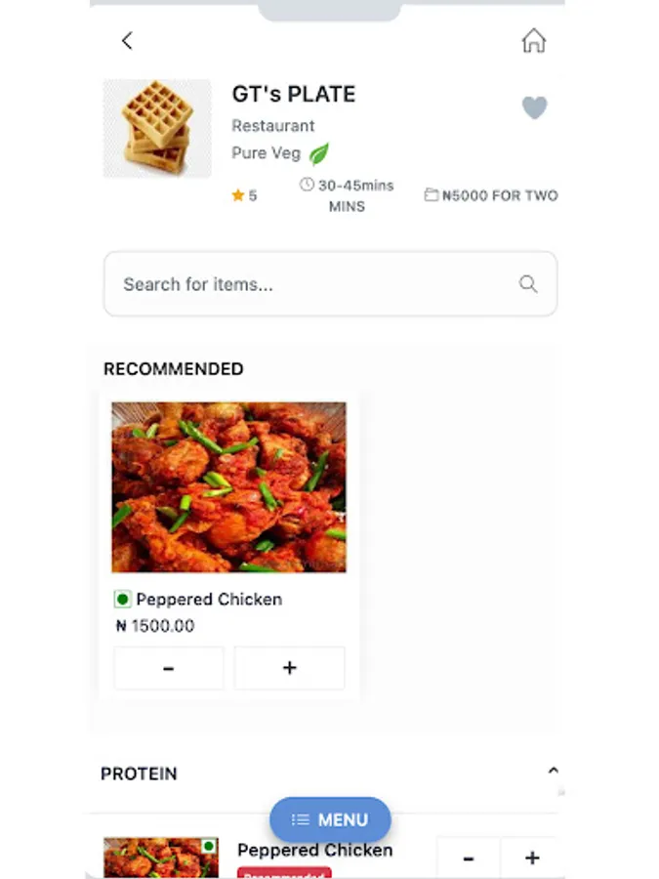Remove Peppered Chicken from protein list
This screenshot has width=659, height=879.
point(468,858)
